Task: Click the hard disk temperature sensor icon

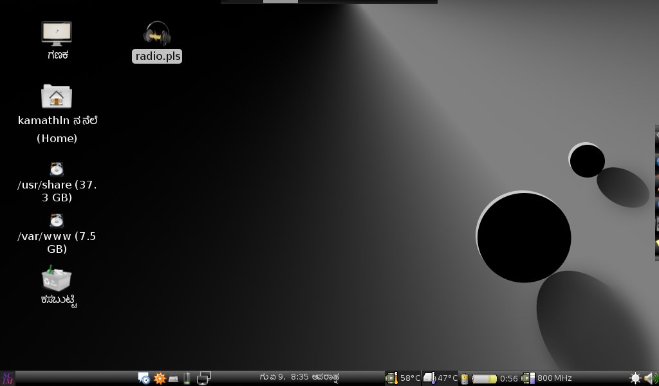Action: (429, 378)
